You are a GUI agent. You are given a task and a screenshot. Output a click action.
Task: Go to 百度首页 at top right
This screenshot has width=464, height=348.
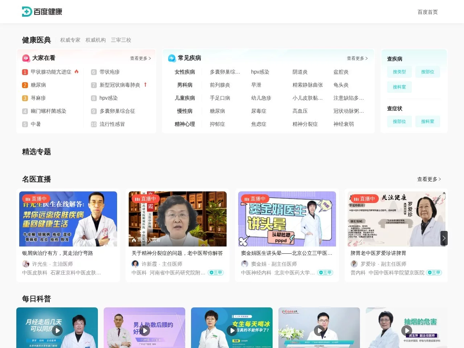pyautogui.click(x=427, y=12)
